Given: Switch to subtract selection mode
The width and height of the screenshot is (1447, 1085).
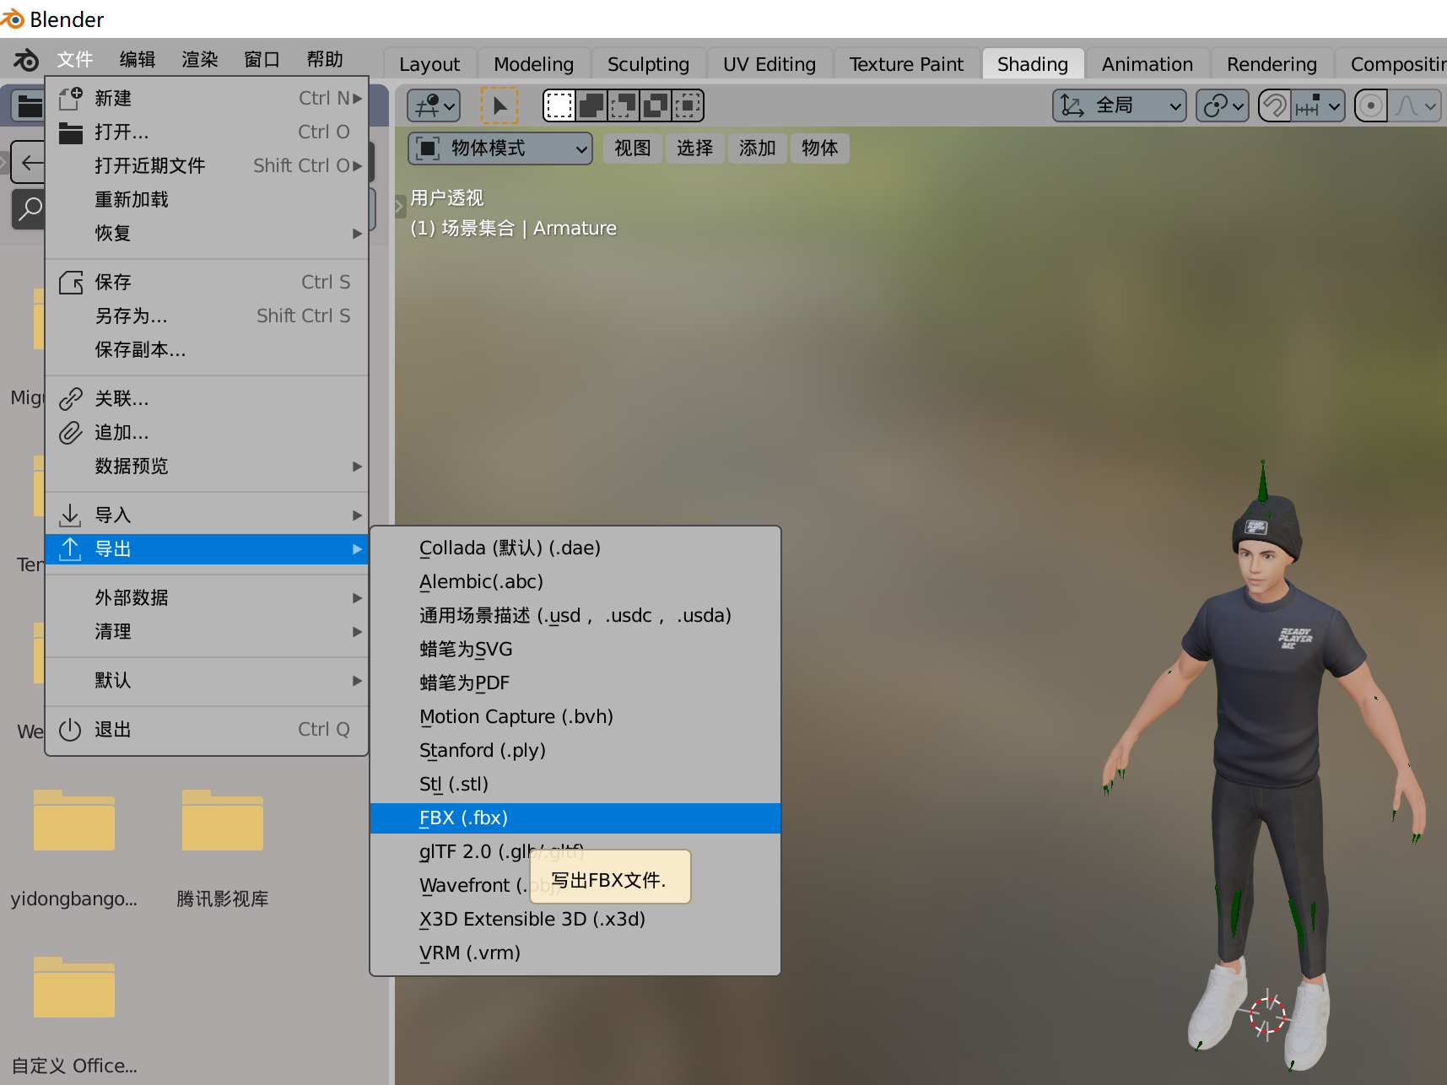Looking at the screenshot, I should [x=624, y=105].
